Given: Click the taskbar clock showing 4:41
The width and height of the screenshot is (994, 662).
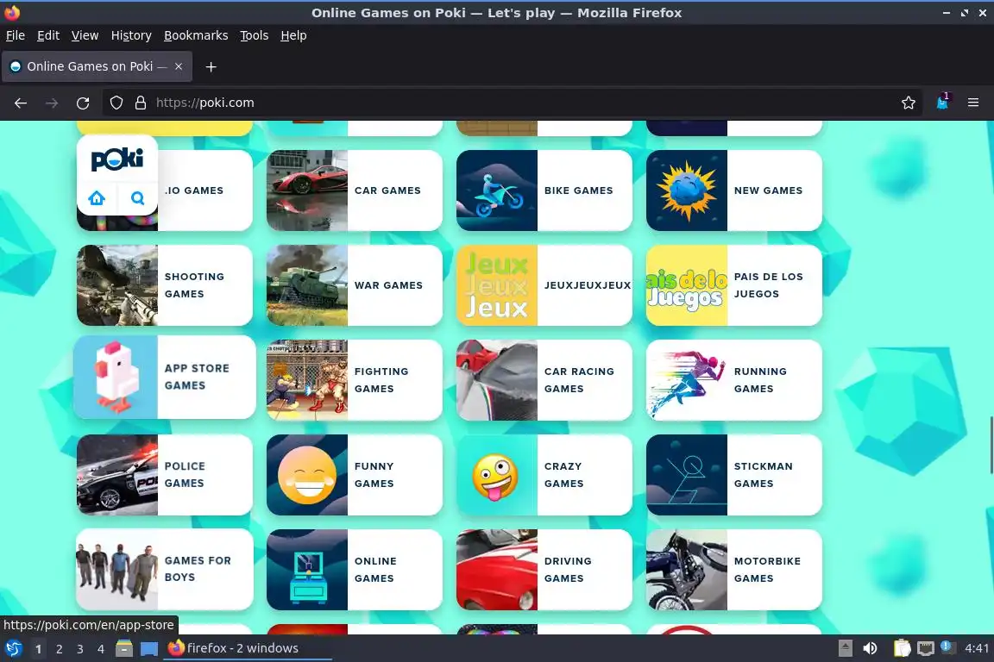Looking at the screenshot, I should (976, 648).
